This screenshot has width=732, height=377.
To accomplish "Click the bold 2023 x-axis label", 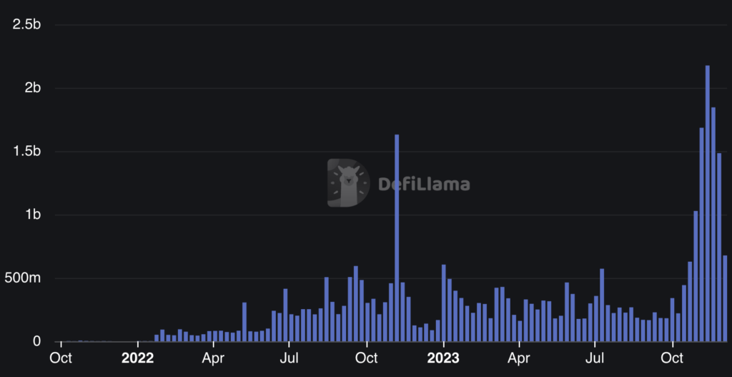I will point(443,358).
